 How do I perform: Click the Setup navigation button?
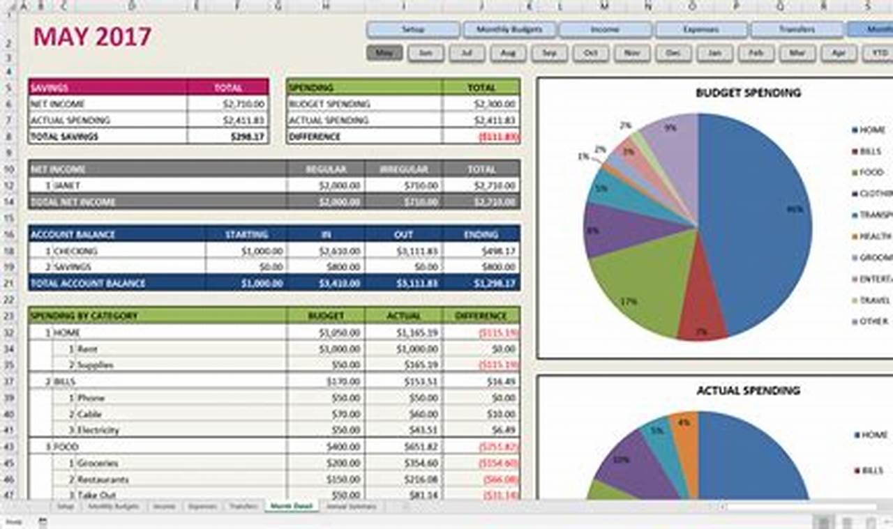(413, 30)
